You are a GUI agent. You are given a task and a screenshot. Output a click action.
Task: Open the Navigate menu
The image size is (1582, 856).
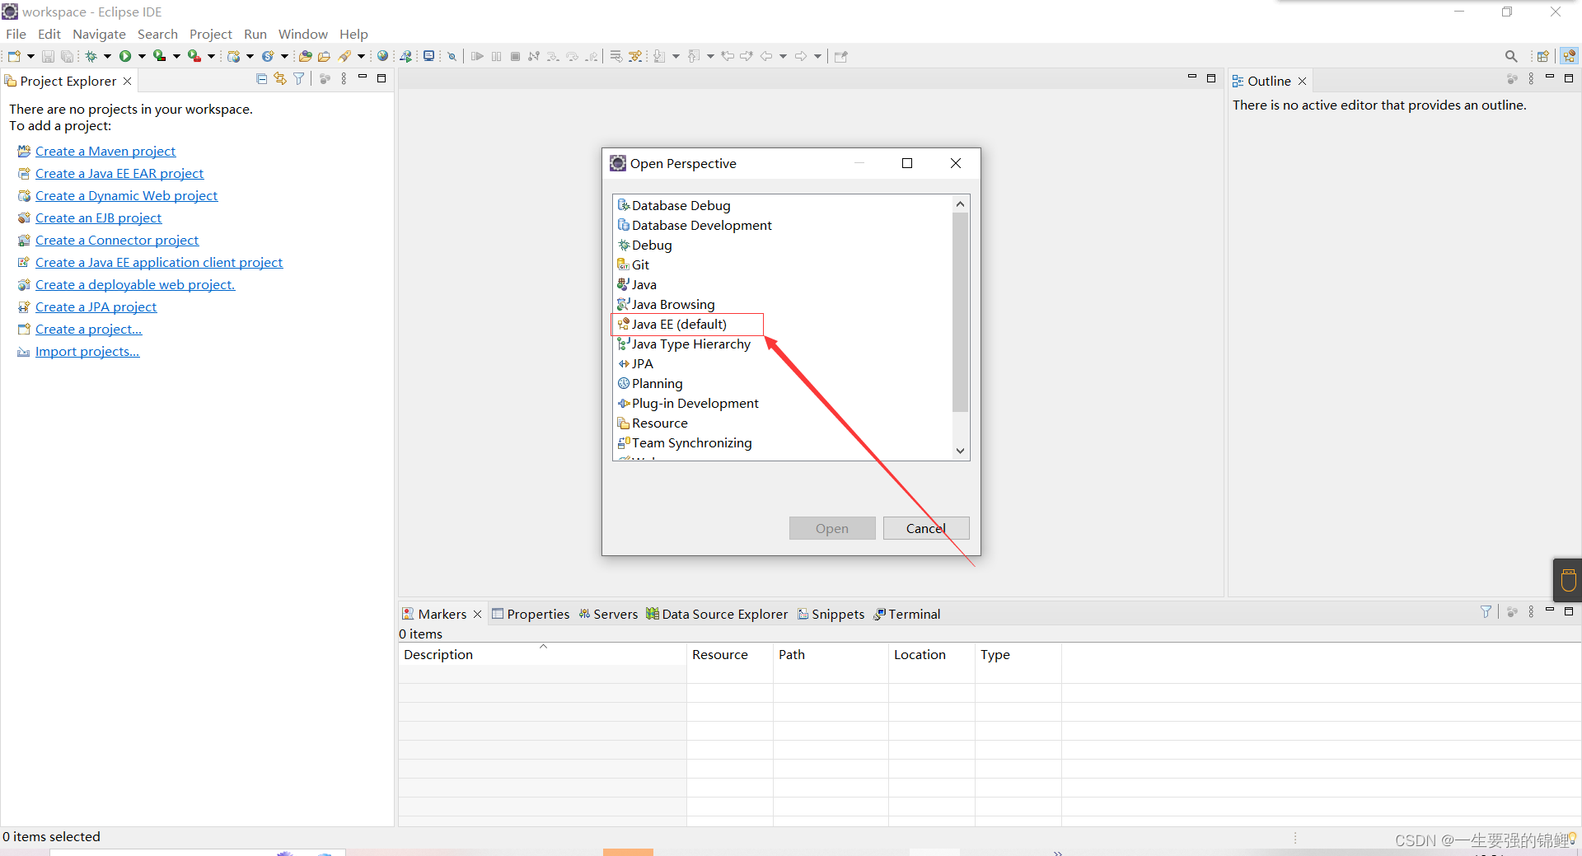pyautogui.click(x=99, y=34)
